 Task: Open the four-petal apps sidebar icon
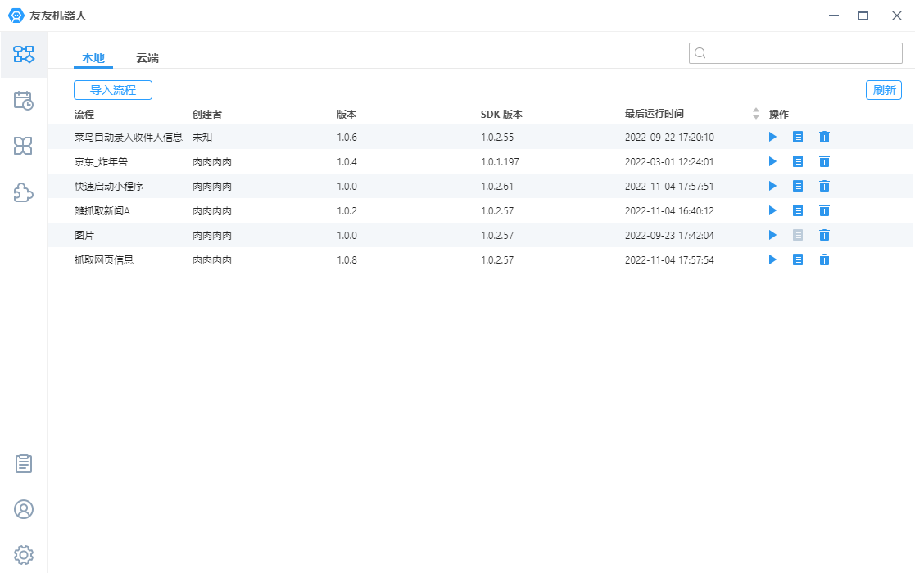pyautogui.click(x=24, y=147)
